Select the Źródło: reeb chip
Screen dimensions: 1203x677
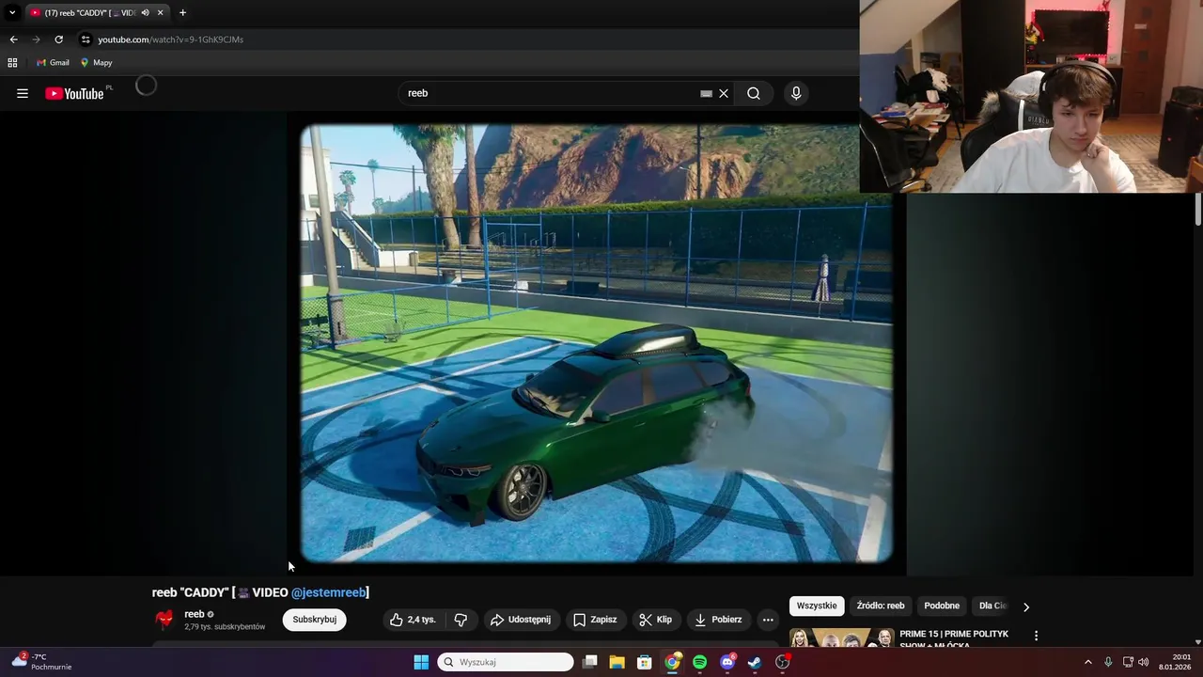pos(881,606)
